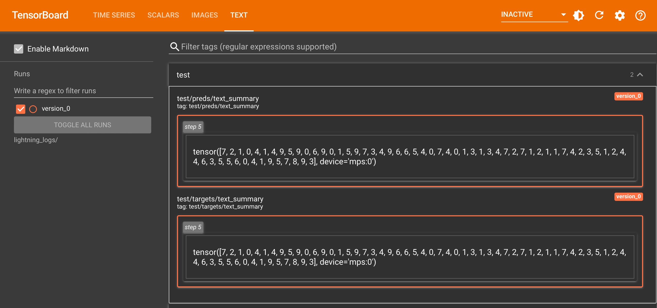Click the filter tags search icon

(x=175, y=47)
